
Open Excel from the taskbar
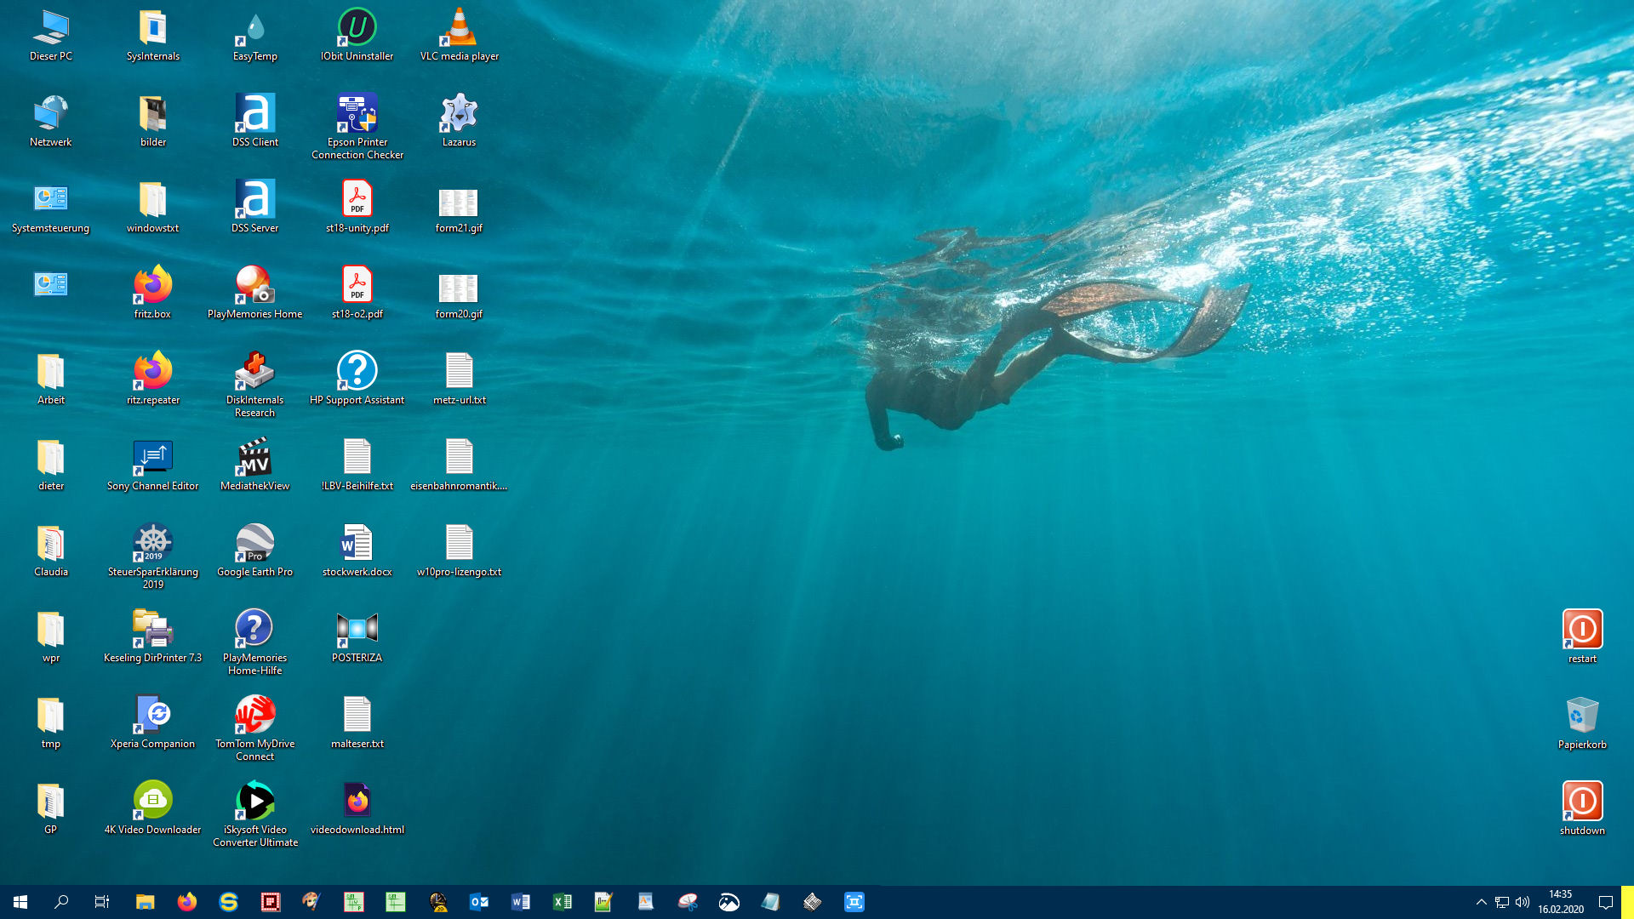(x=563, y=902)
